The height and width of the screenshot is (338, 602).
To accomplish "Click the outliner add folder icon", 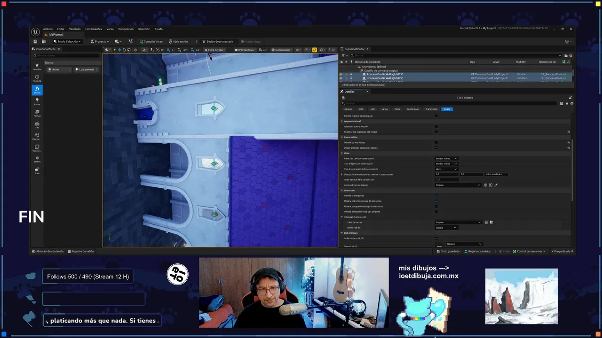I will click(x=566, y=55).
